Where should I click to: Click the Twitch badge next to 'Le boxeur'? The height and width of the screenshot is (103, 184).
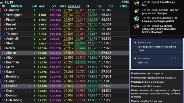[132, 86]
